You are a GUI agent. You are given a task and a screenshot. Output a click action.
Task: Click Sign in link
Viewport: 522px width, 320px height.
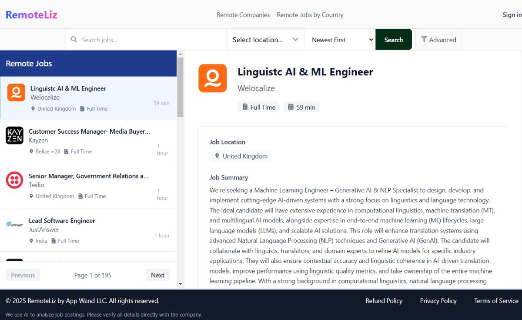coord(512,15)
